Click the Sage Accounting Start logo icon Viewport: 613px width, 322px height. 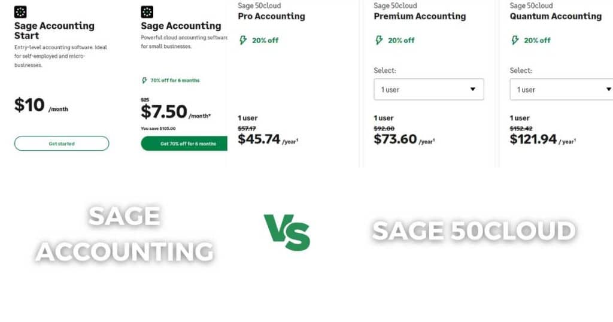click(20, 12)
